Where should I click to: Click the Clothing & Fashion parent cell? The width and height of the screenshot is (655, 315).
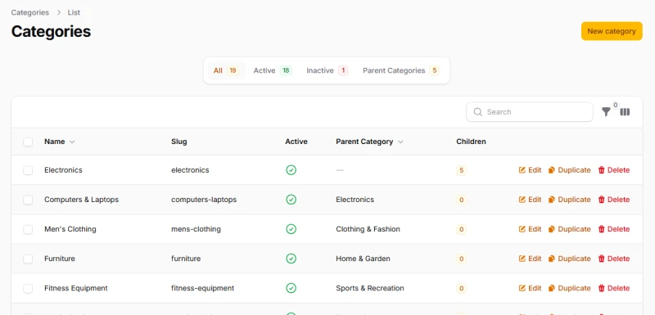[368, 229]
